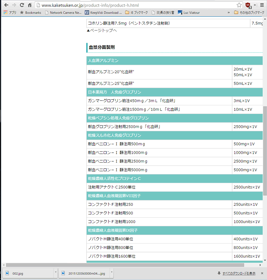The width and height of the screenshot is (267, 280).
Task: Select コンファクトF注射用500 row
Action: tap(175, 213)
